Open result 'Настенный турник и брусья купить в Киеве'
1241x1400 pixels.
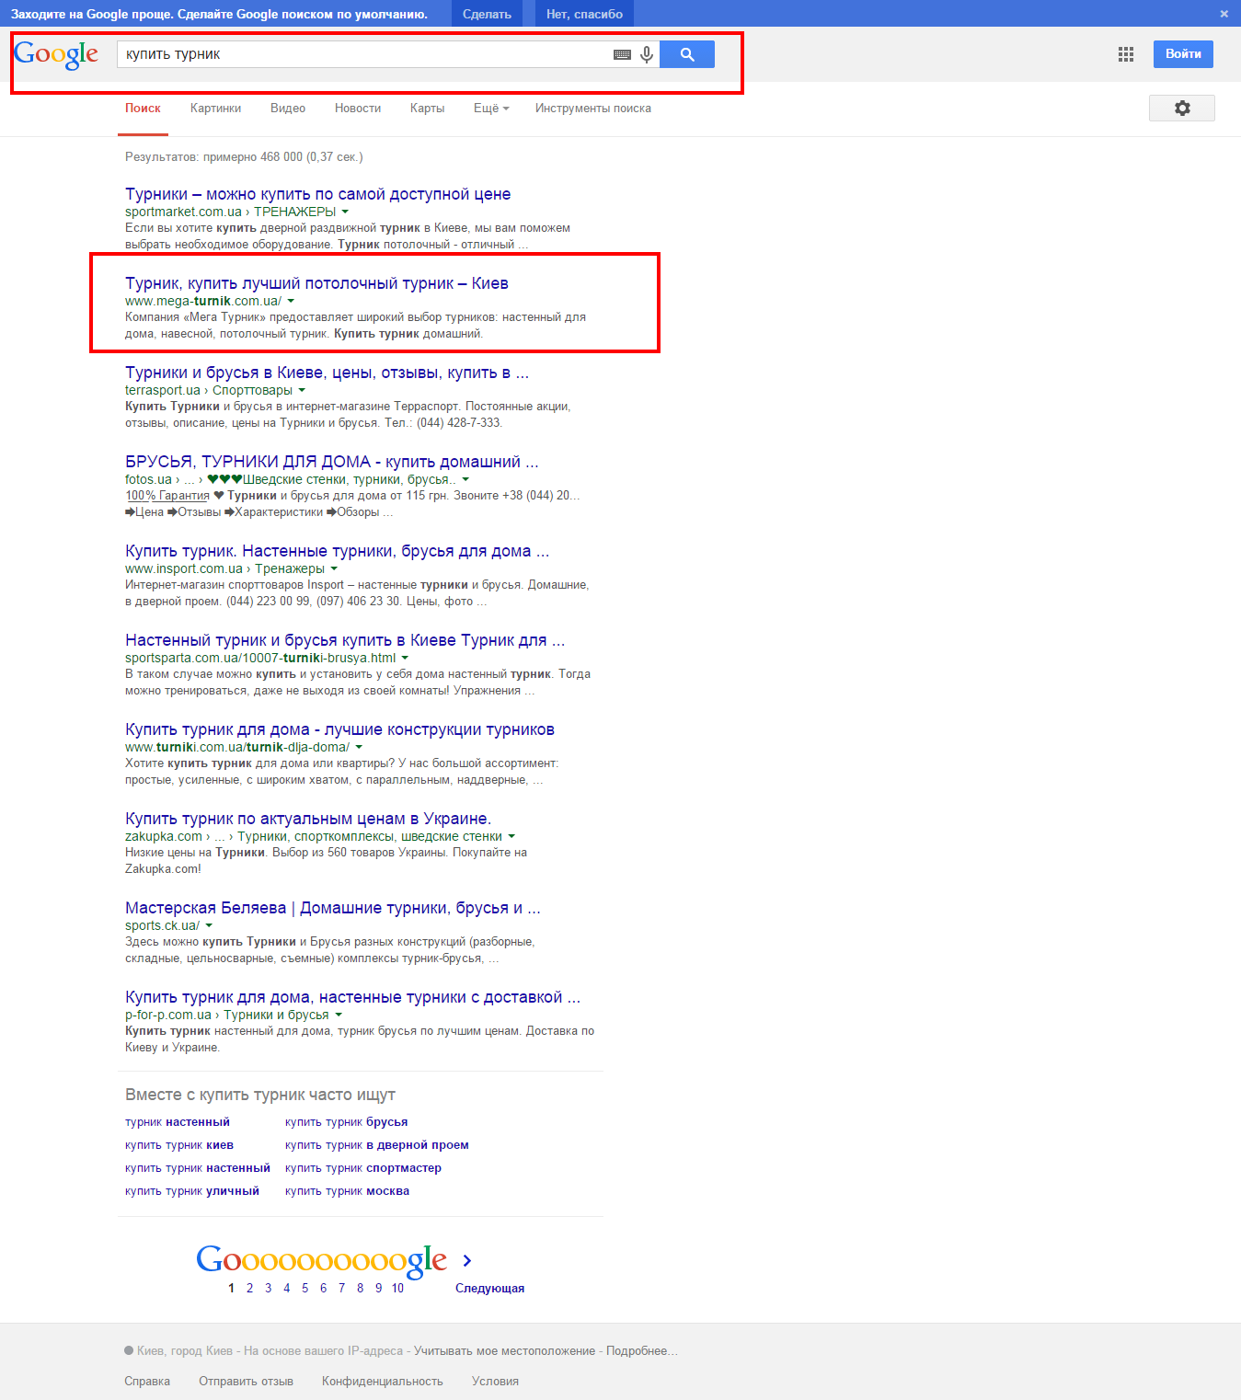click(x=345, y=640)
